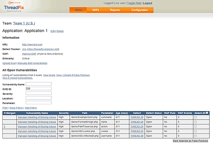Image resolution: width=213 pixels, height=144 pixels.
Task: Click the Severity column header
Action: (x=64, y=113)
